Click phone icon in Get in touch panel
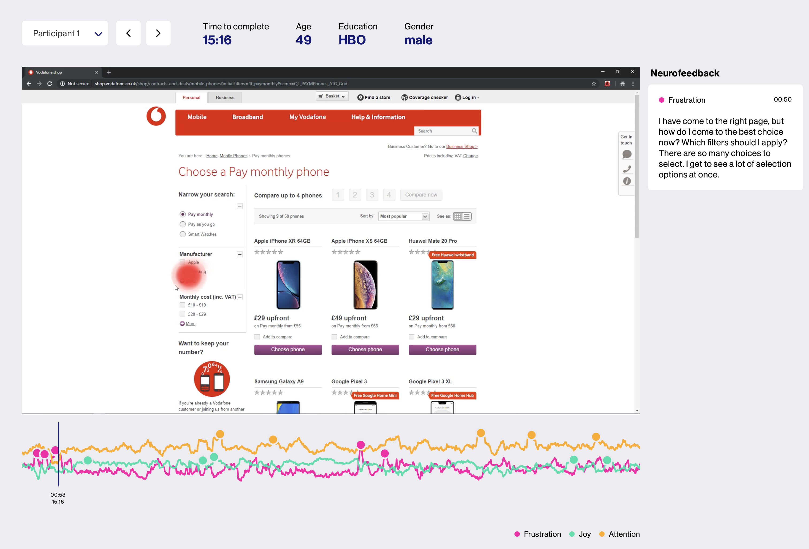Image resolution: width=809 pixels, height=549 pixels. 627,169
